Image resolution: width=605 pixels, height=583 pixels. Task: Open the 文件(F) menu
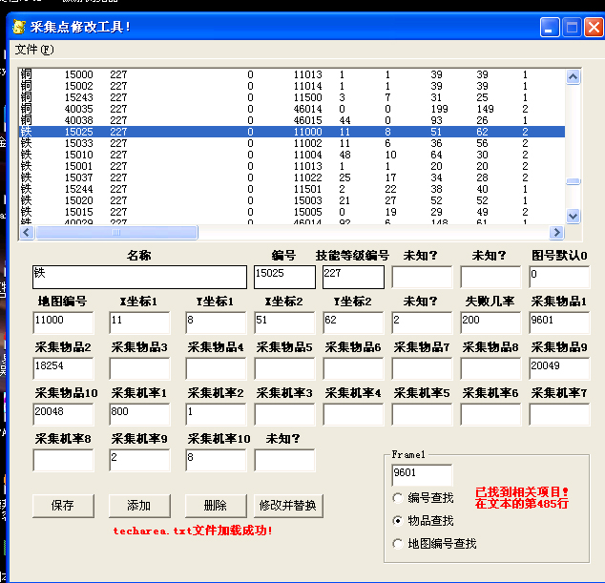pos(33,50)
